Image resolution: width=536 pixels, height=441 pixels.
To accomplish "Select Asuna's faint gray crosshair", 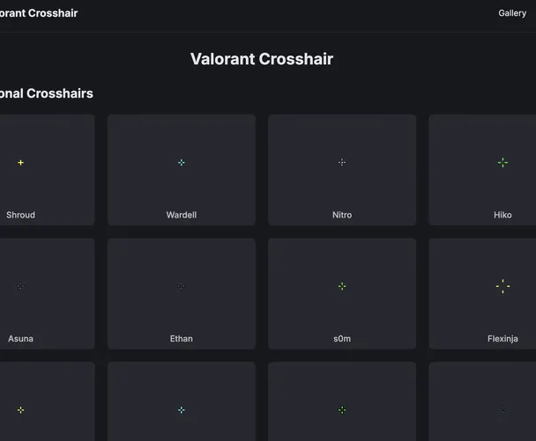I will click(x=21, y=286).
